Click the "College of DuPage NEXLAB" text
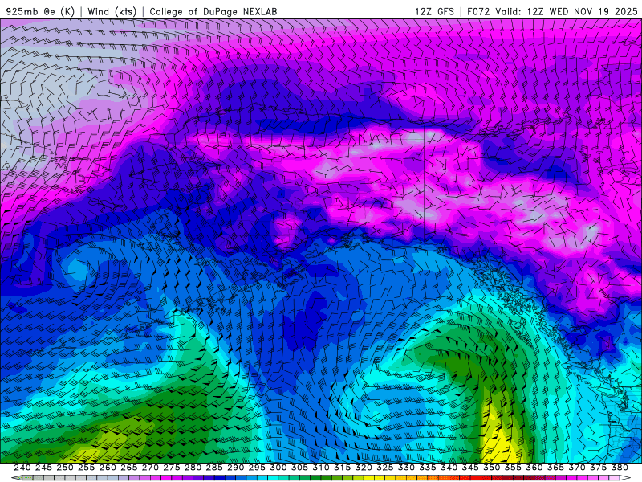 click(x=213, y=11)
